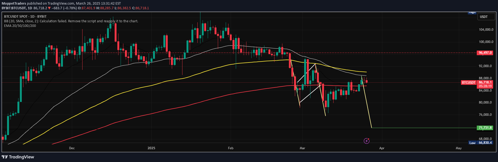Select the EMA 20/50/100/200 indicator legend

[20, 26]
